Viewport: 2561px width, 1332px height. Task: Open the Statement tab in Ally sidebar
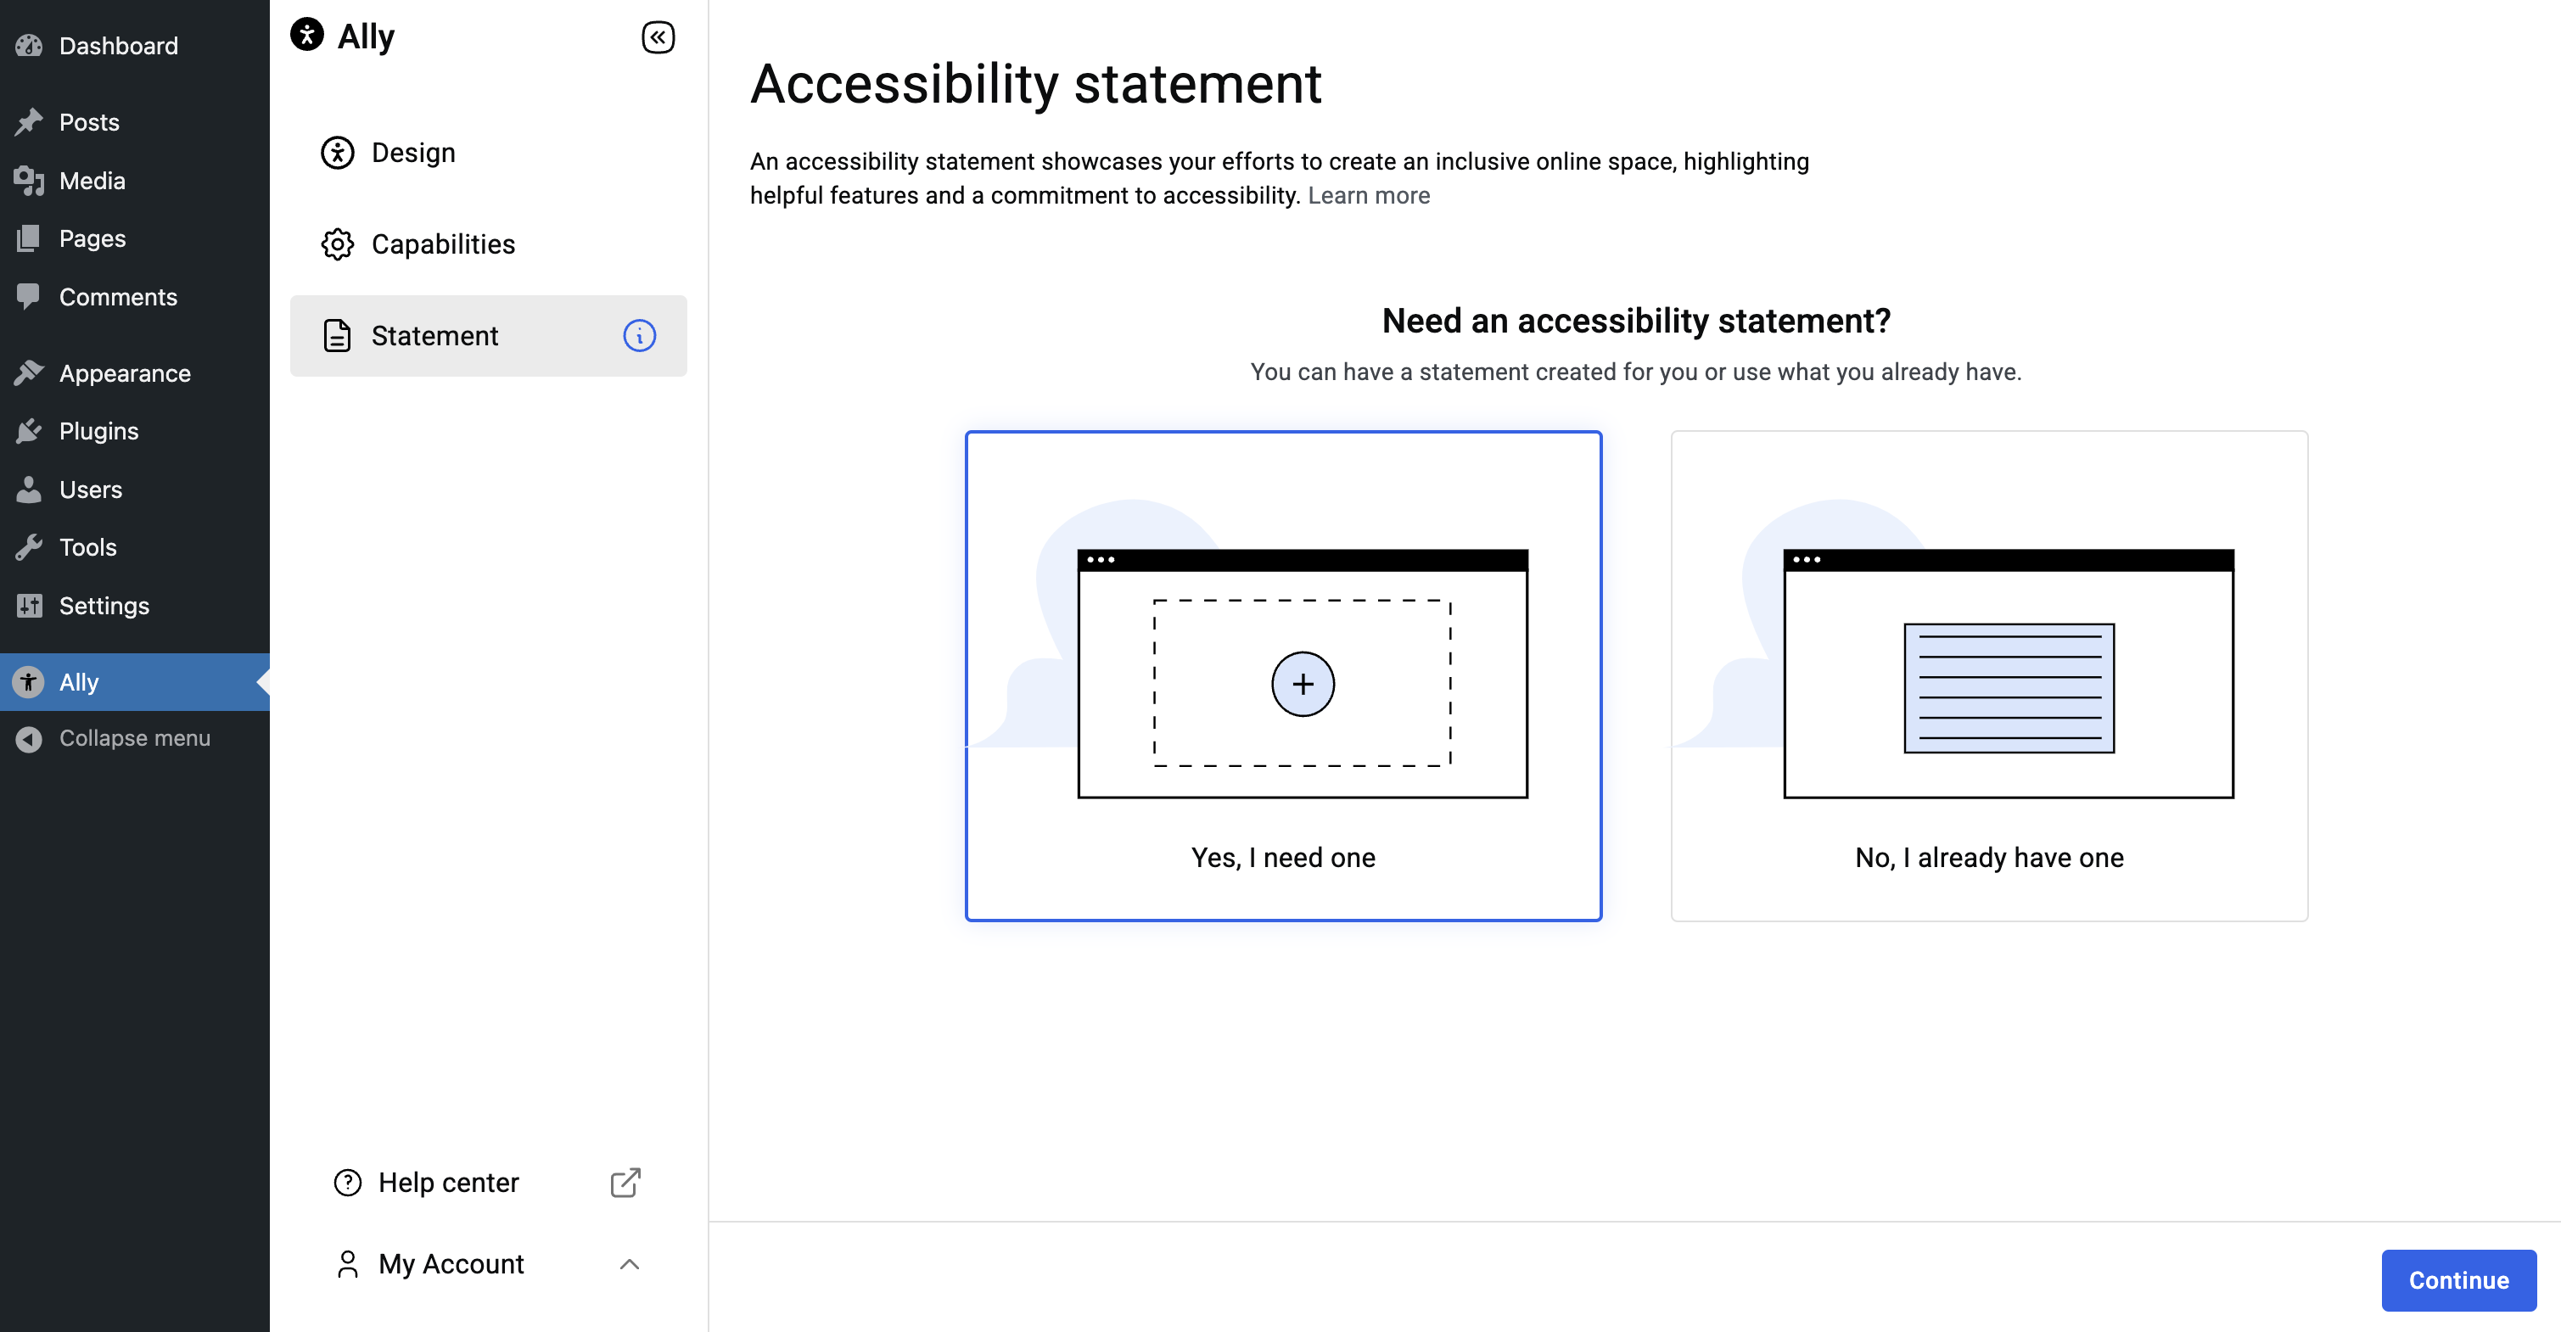[488, 336]
